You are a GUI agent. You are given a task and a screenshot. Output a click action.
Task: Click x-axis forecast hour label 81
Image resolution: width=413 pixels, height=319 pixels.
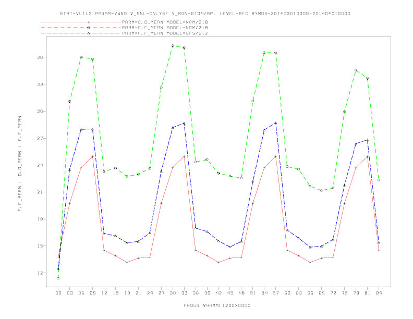point(368,293)
